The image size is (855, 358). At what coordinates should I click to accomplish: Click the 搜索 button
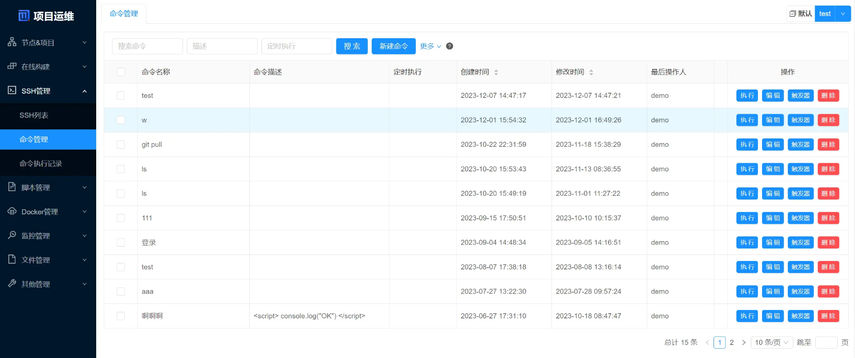(352, 46)
